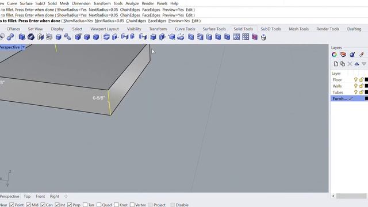The width and height of the screenshot is (368, 207).
Task: Click the Floor layer color swatch
Action: (366, 80)
